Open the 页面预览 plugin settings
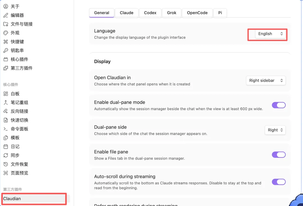This screenshot has height=206, width=303. click(20, 173)
